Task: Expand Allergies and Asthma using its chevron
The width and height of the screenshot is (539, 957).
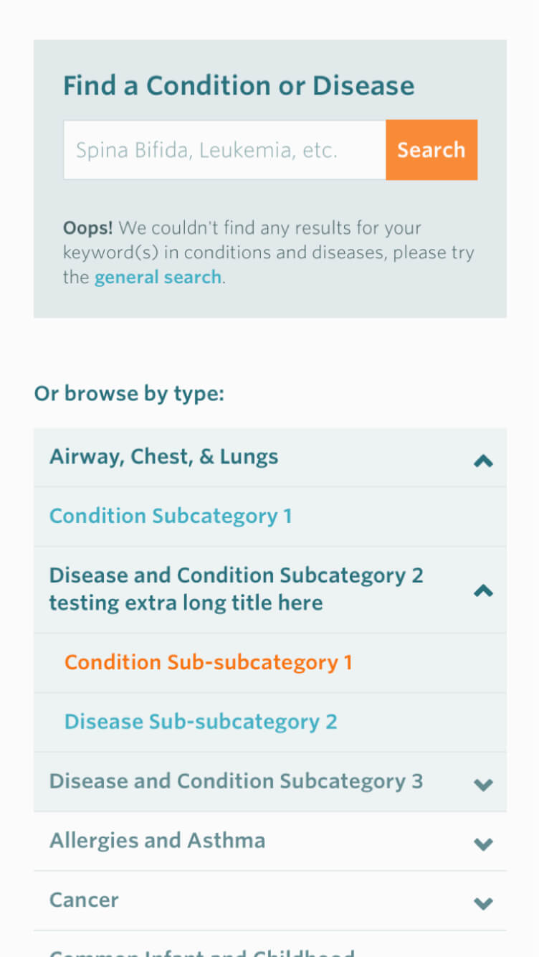Action: point(484,844)
